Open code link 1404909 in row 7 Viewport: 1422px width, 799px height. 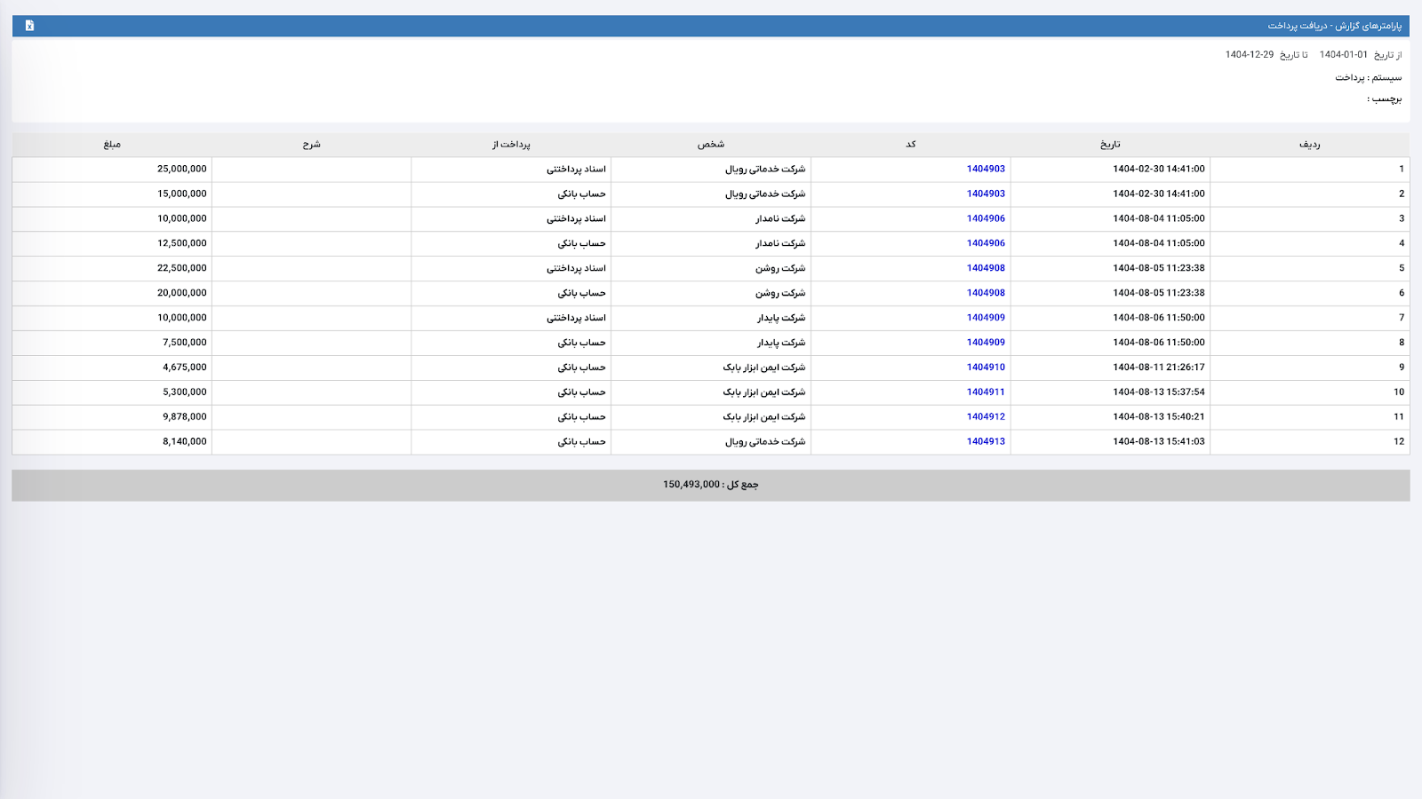pyautogui.click(x=986, y=318)
